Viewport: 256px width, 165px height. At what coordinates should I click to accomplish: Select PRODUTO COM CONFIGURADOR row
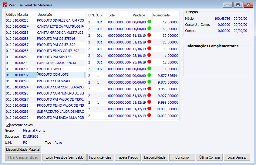click(x=45, y=87)
